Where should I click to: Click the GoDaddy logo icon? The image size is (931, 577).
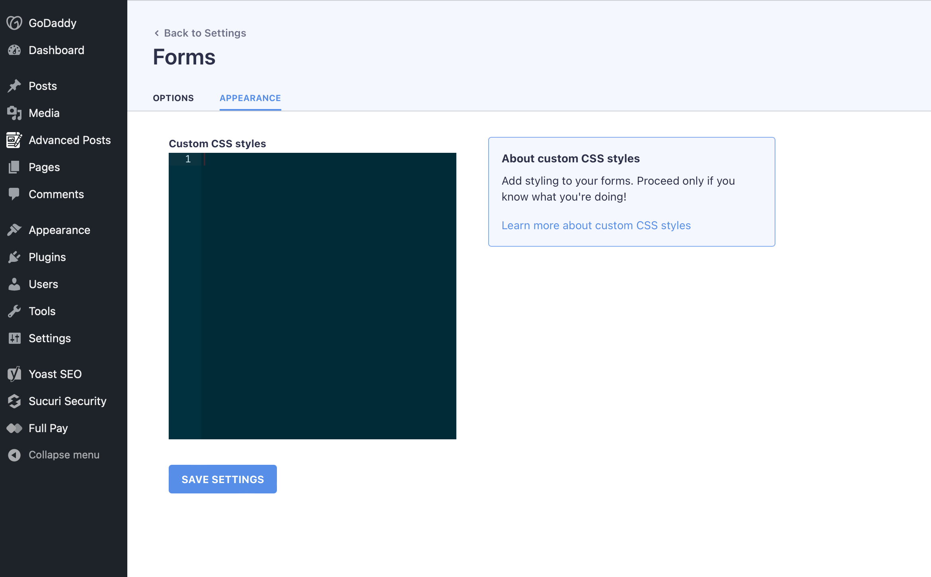coord(14,23)
